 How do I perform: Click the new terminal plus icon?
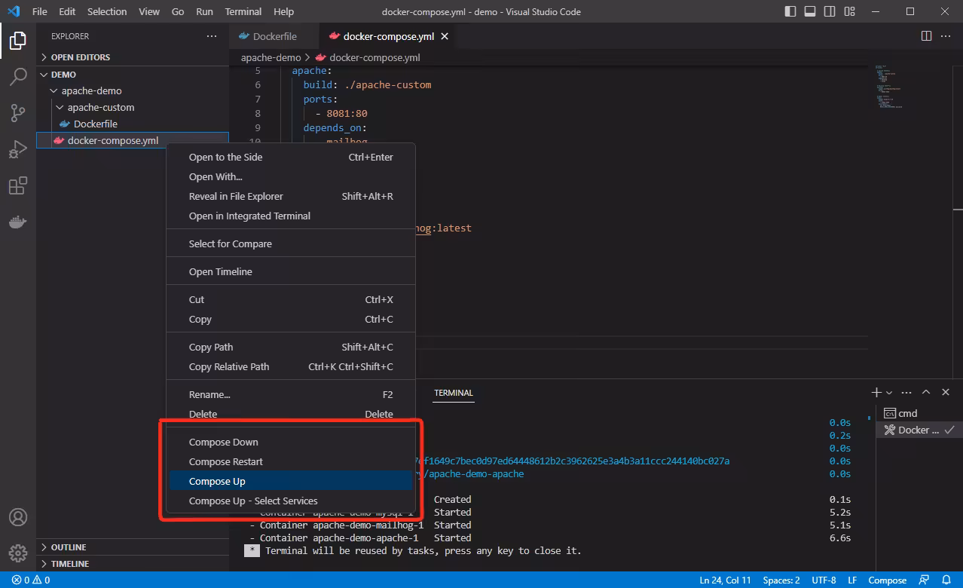point(876,393)
